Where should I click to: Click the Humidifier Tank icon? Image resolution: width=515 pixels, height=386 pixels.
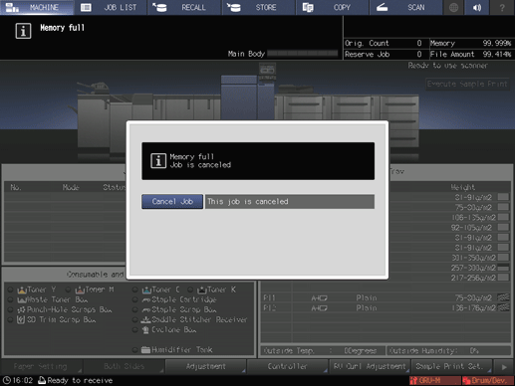[145, 350]
